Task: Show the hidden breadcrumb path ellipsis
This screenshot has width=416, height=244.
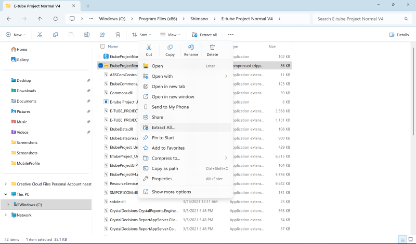Action: [92, 19]
